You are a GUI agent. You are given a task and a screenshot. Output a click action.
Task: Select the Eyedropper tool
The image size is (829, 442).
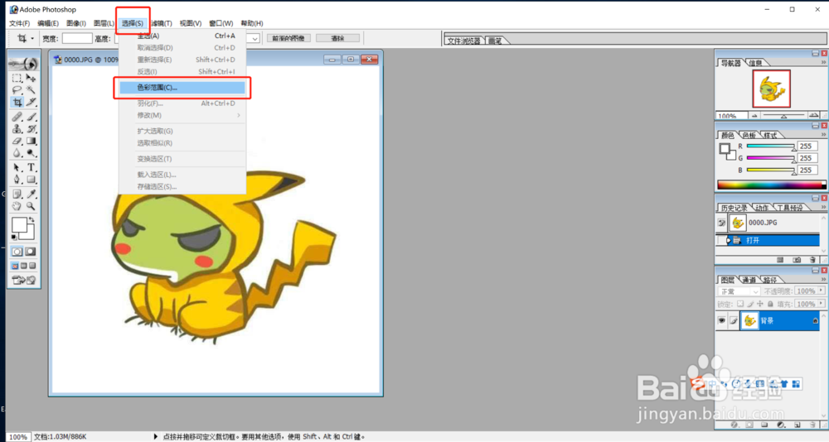[x=32, y=195]
